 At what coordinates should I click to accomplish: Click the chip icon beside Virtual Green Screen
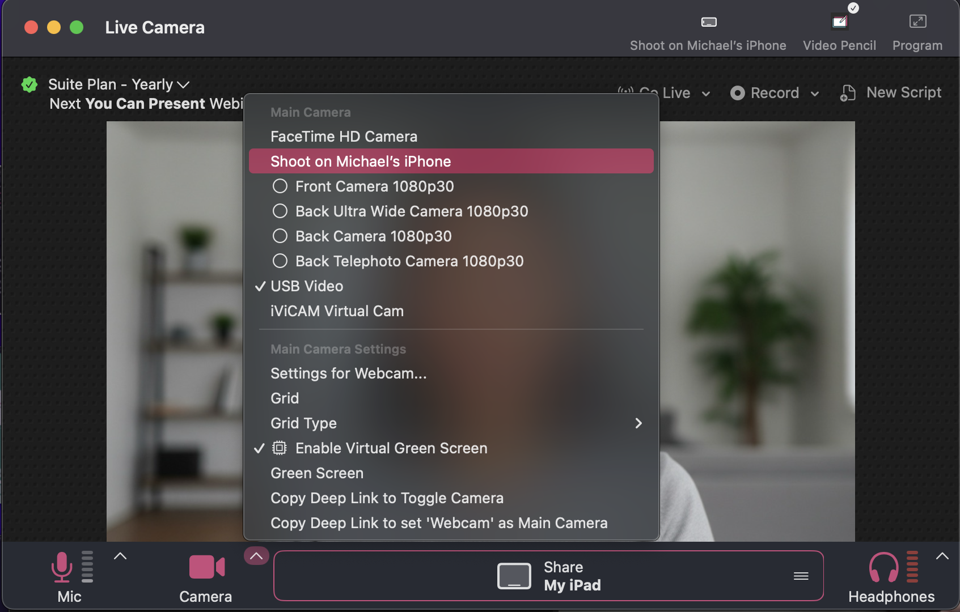279,448
